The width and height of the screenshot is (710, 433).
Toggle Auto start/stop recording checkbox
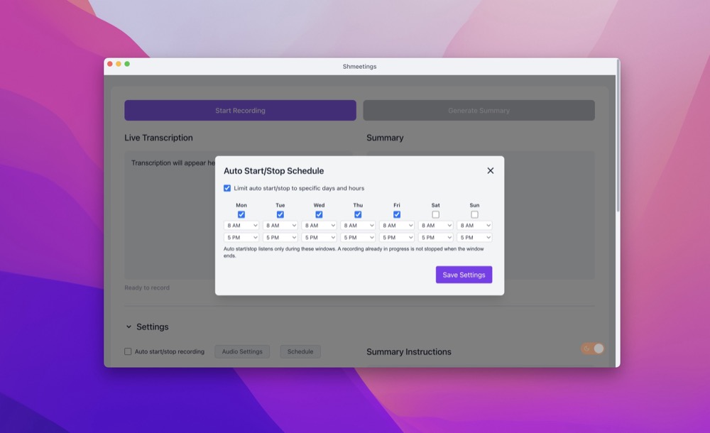128,351
